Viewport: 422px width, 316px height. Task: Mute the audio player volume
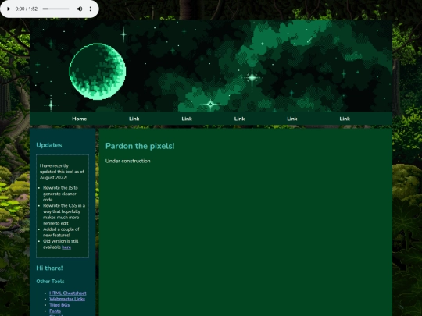[80, 9]
